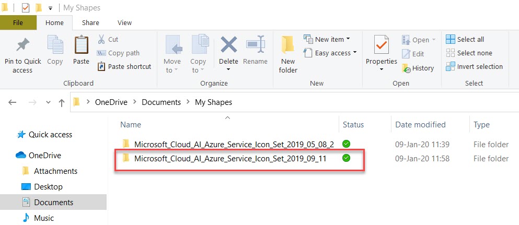519x225 pixels.
Task: Open the File menu
Action: [18, 23]
